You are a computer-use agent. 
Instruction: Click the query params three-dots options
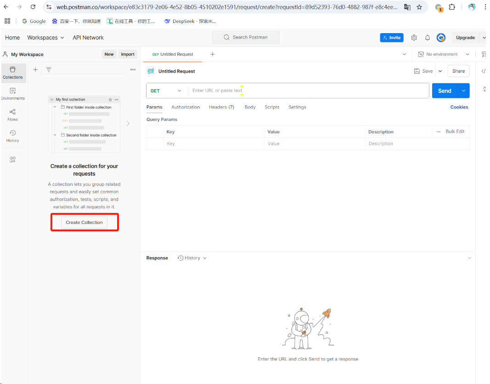coord(439,132)
